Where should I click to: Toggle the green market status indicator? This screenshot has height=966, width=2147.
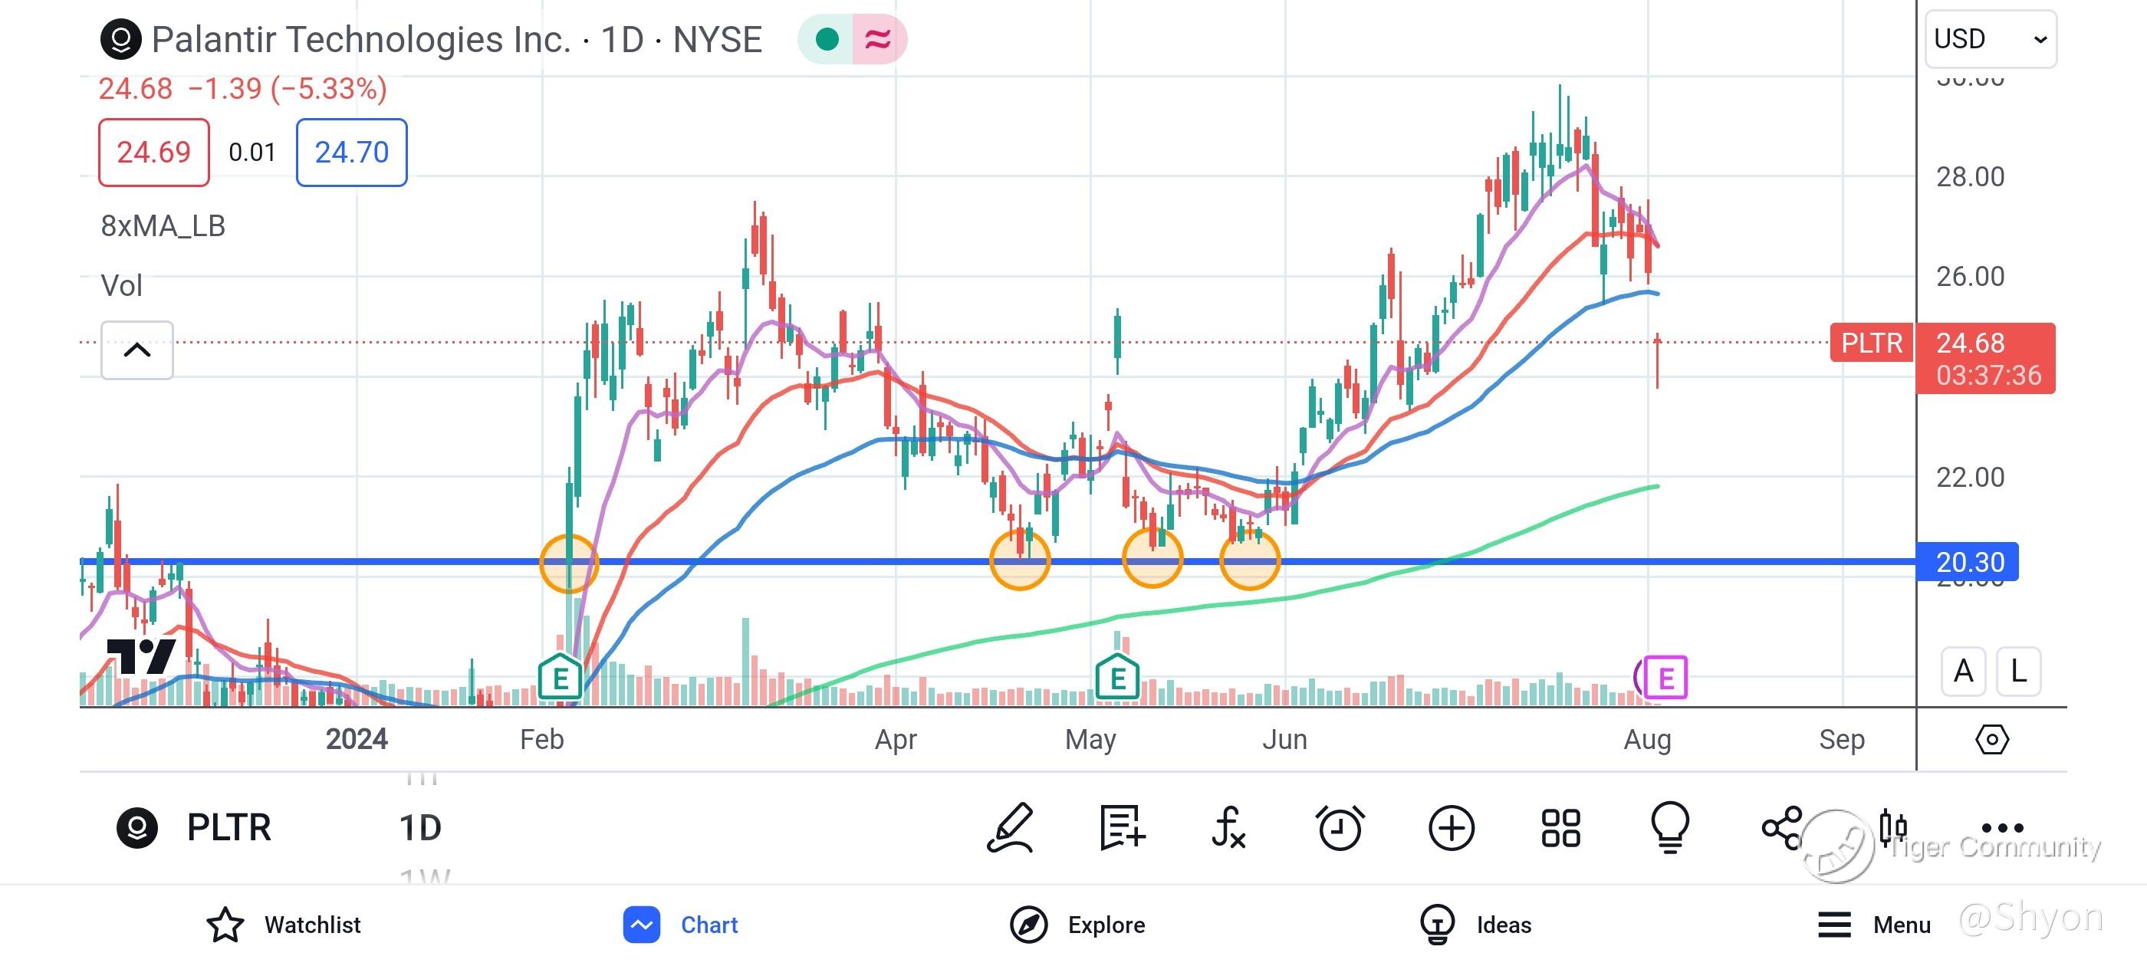point(827,39)
